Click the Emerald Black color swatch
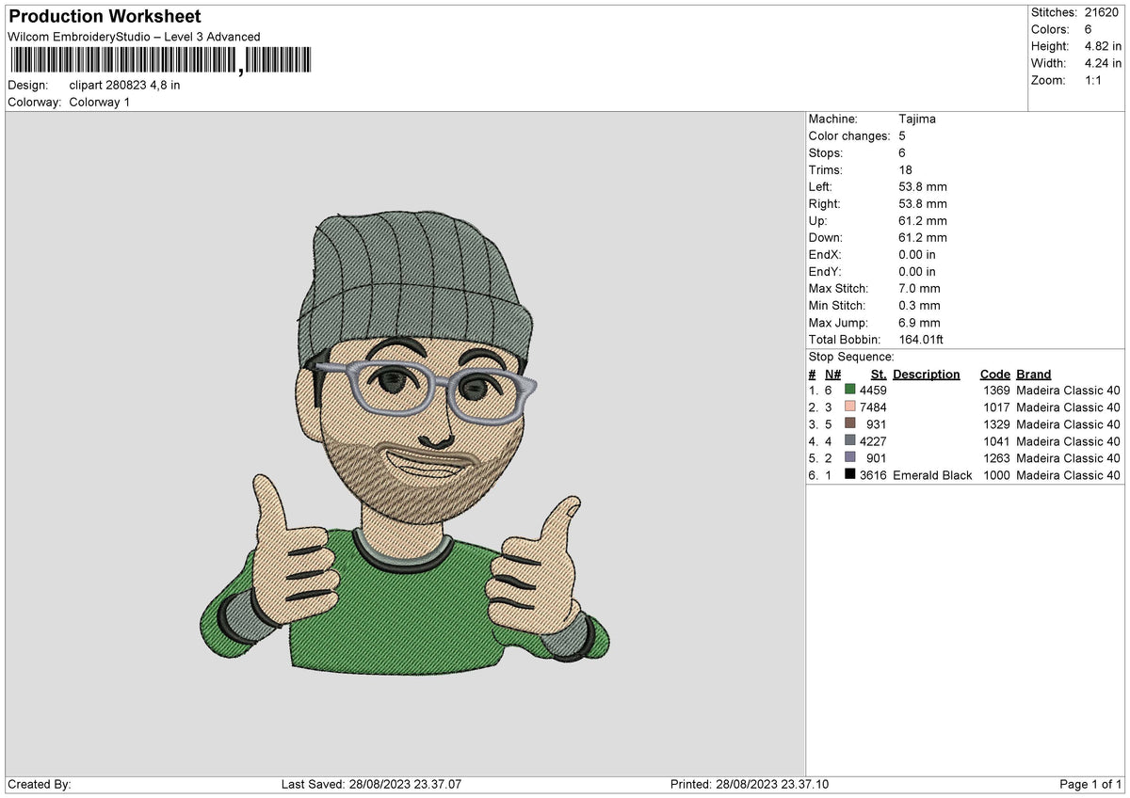1130x798 pixels. click(850, 475)
